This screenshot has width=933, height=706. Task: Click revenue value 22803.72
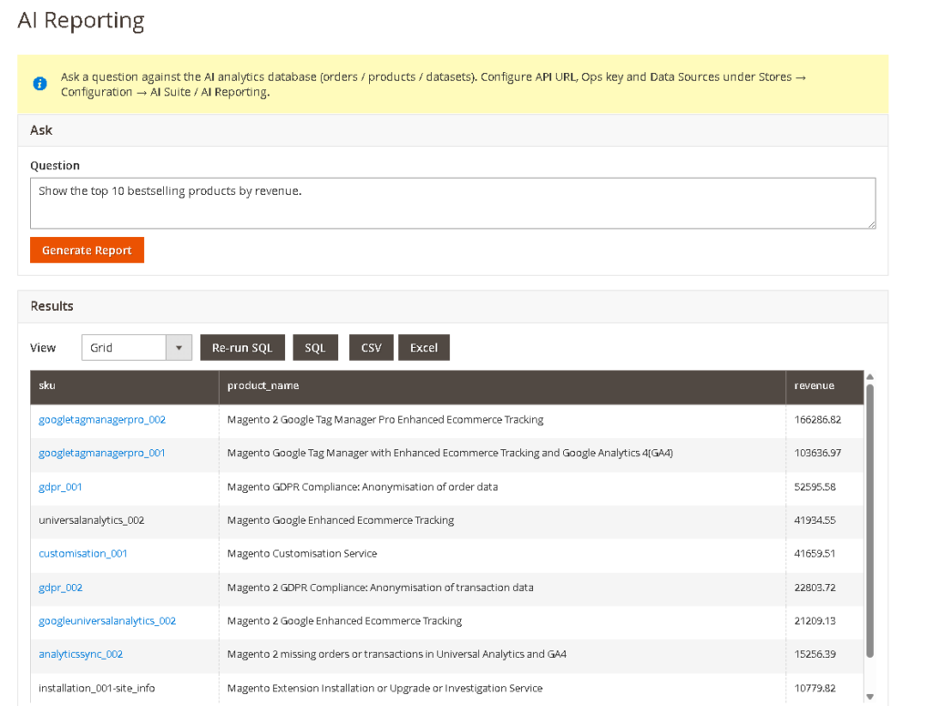click(x=815, y=587)
